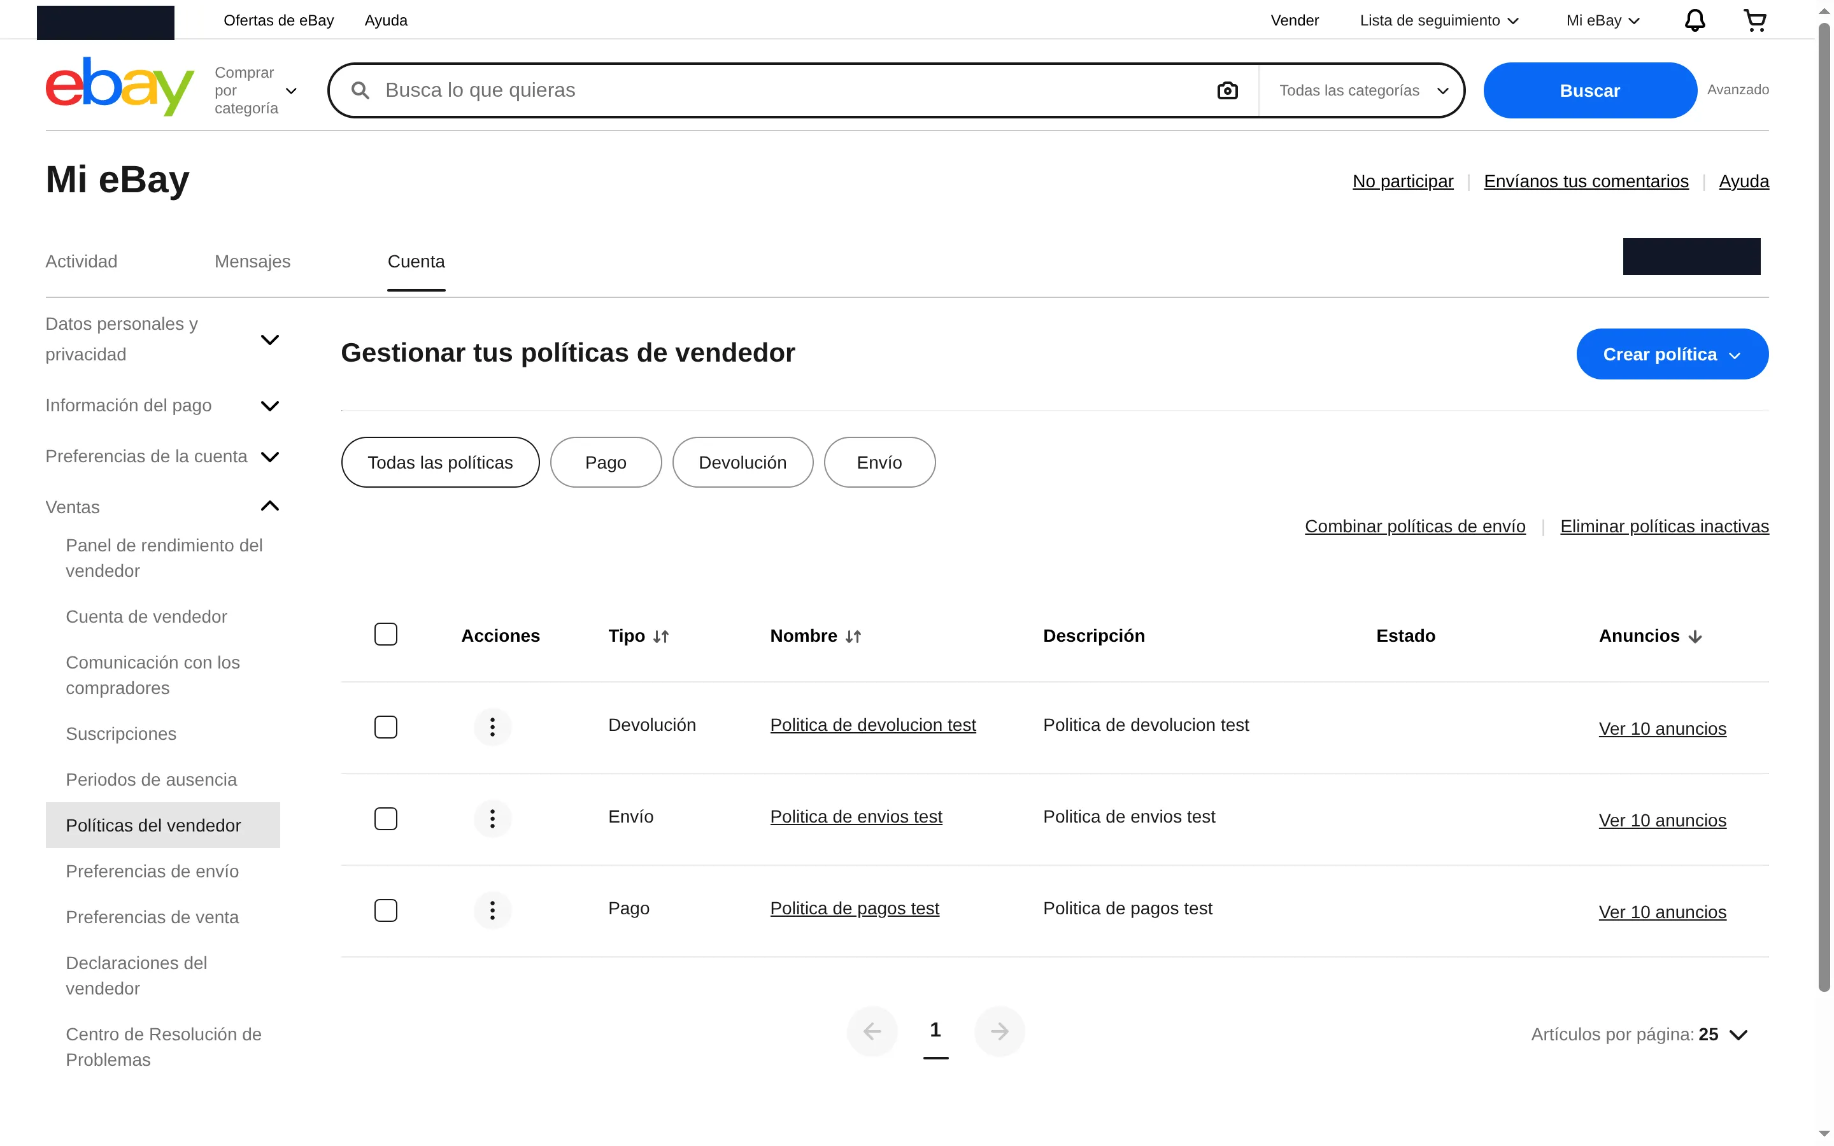Click the blue Buscar button
This screenshot has width=1834, height=1146.
coord(1589,90)
